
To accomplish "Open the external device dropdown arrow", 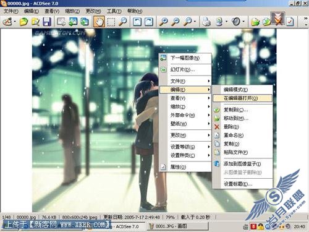I will coord(227,22).
